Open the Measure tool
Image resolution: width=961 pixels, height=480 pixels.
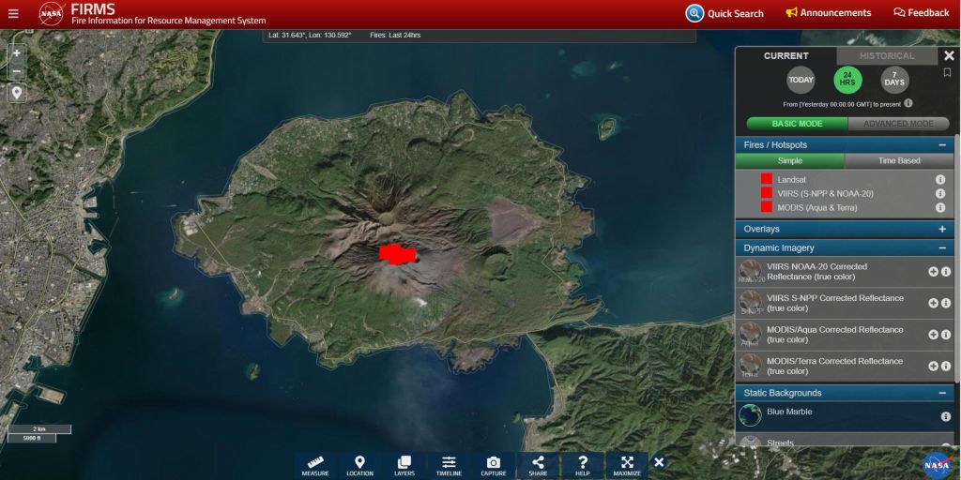(315, 465)
